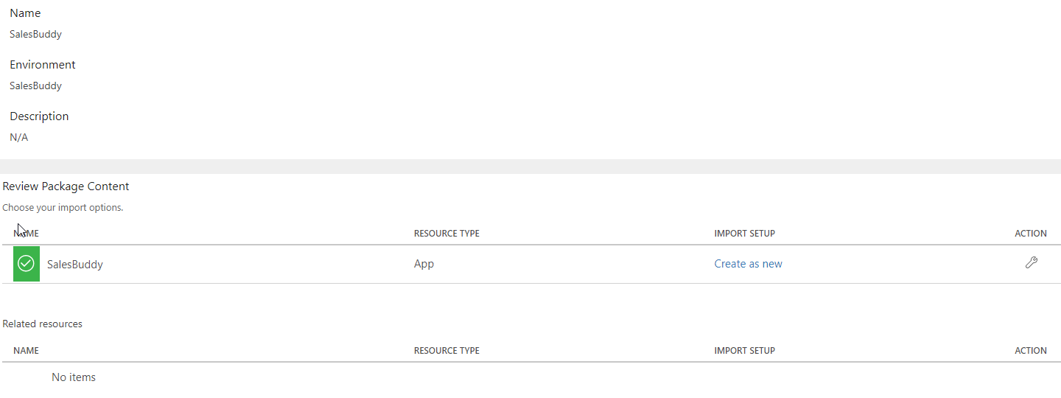This screenshot has width=1061, height=398.
Task: Click the NAME header under Related resources
Action: (x=27, y=351)
